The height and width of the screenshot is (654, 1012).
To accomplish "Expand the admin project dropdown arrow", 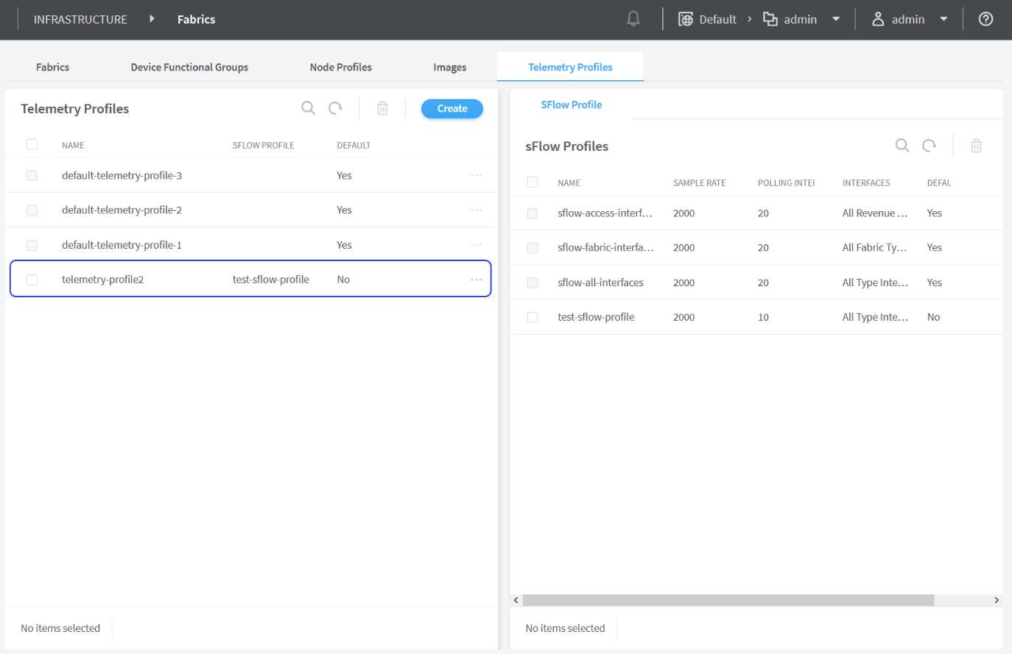I will pyautogui.click(x=836, y=19).
